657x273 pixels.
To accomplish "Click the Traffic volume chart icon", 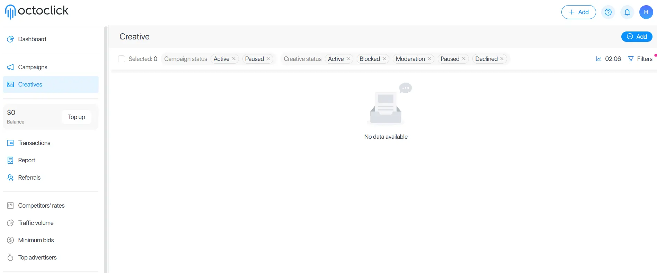I will coord(10,223).
